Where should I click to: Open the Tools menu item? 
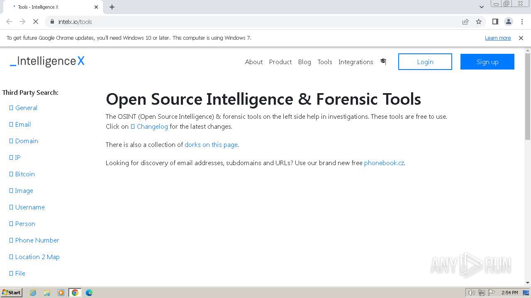click(x=325, y=62)
